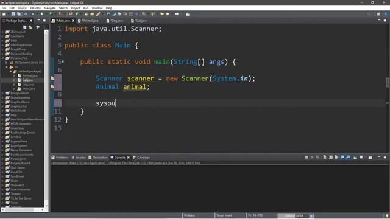The width and height of the screenshot is (390, 219).
Task: Click the Save All toolbar icon
Action: pyautogui.click(x=19, y=14)
